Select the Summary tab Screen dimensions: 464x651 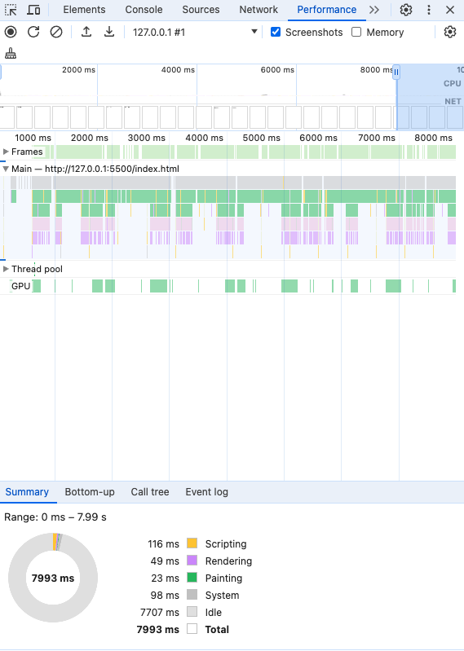(27, 492)
